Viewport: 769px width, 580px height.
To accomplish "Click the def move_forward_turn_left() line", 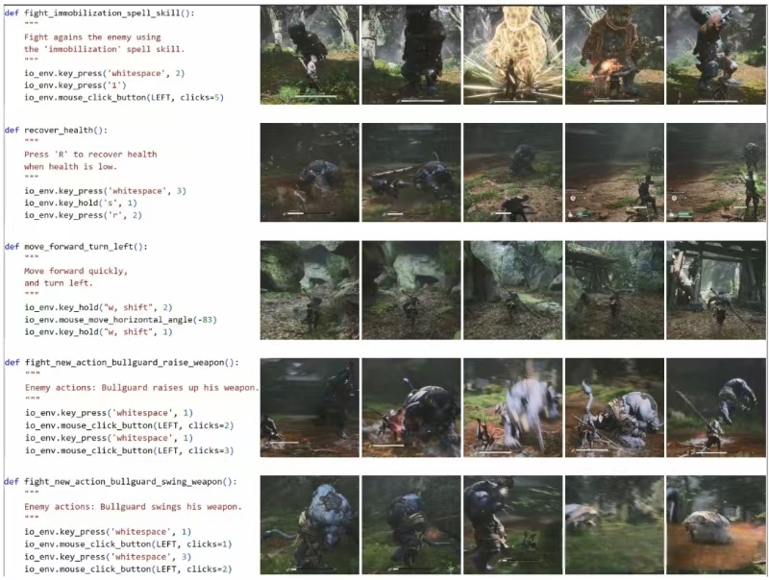I will pos(76,247).
